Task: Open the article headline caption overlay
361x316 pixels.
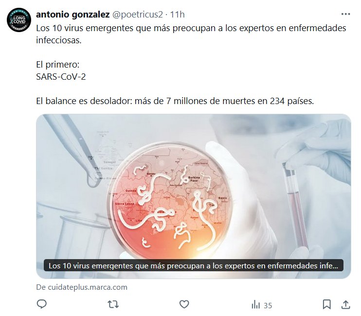Action: [194, 265]
